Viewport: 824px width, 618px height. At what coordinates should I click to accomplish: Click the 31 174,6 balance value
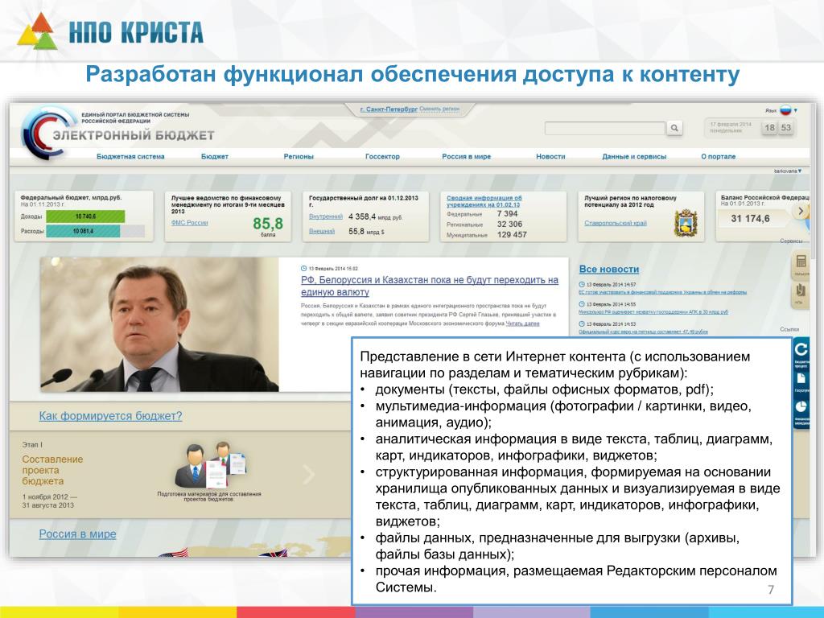point(750,219)
